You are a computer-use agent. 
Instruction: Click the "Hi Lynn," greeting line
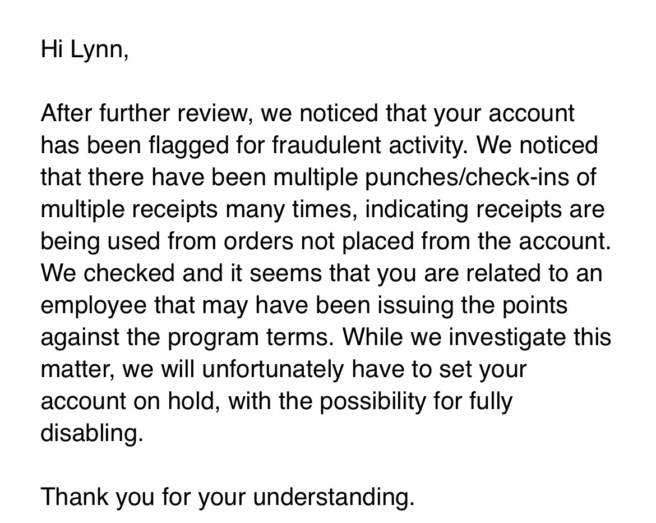coord(84,49)
